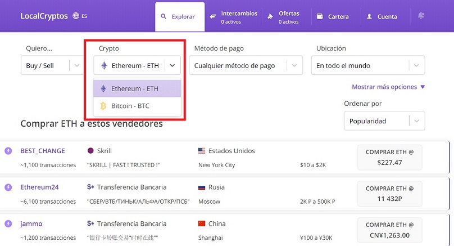Image resolution: width=454 pixels, height=246 pixels.
Task: Open Ethereum24 seller profile
Action: 39,187
